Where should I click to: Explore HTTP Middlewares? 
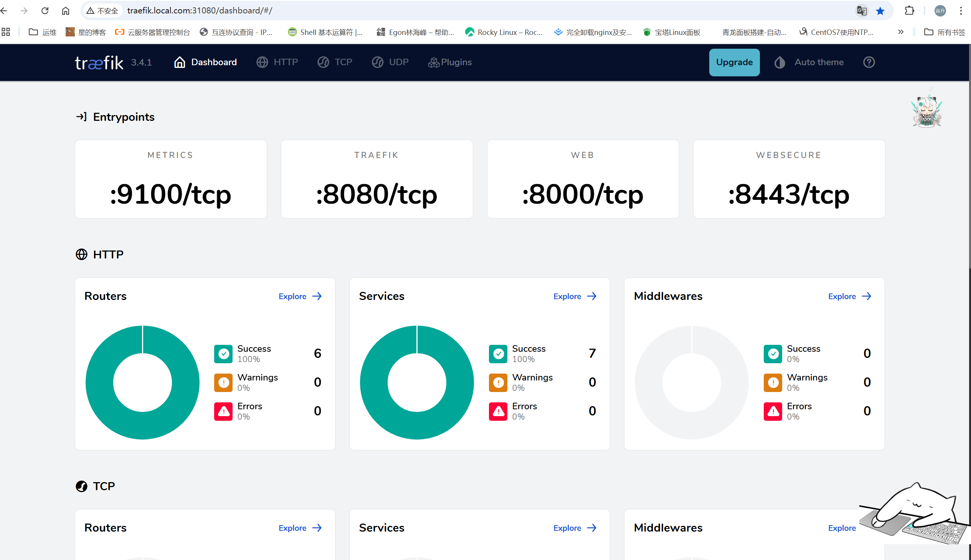tap(849, 296)
